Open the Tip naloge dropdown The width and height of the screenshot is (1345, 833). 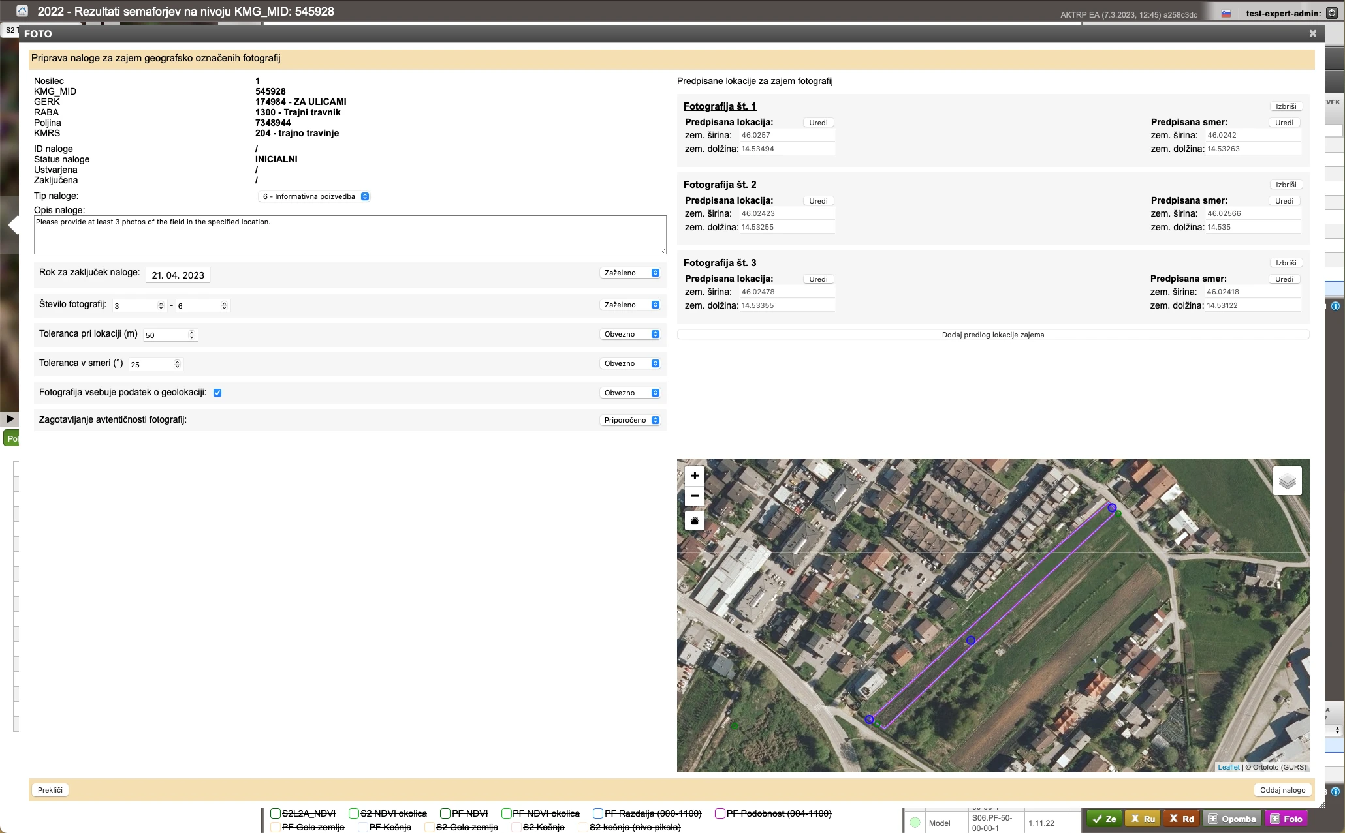pyautogui.click(x=315, y=196)
